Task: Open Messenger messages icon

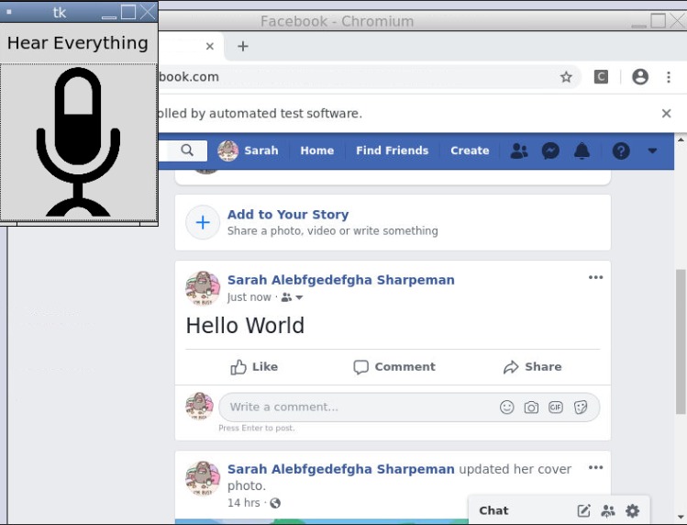Action: 550,151
